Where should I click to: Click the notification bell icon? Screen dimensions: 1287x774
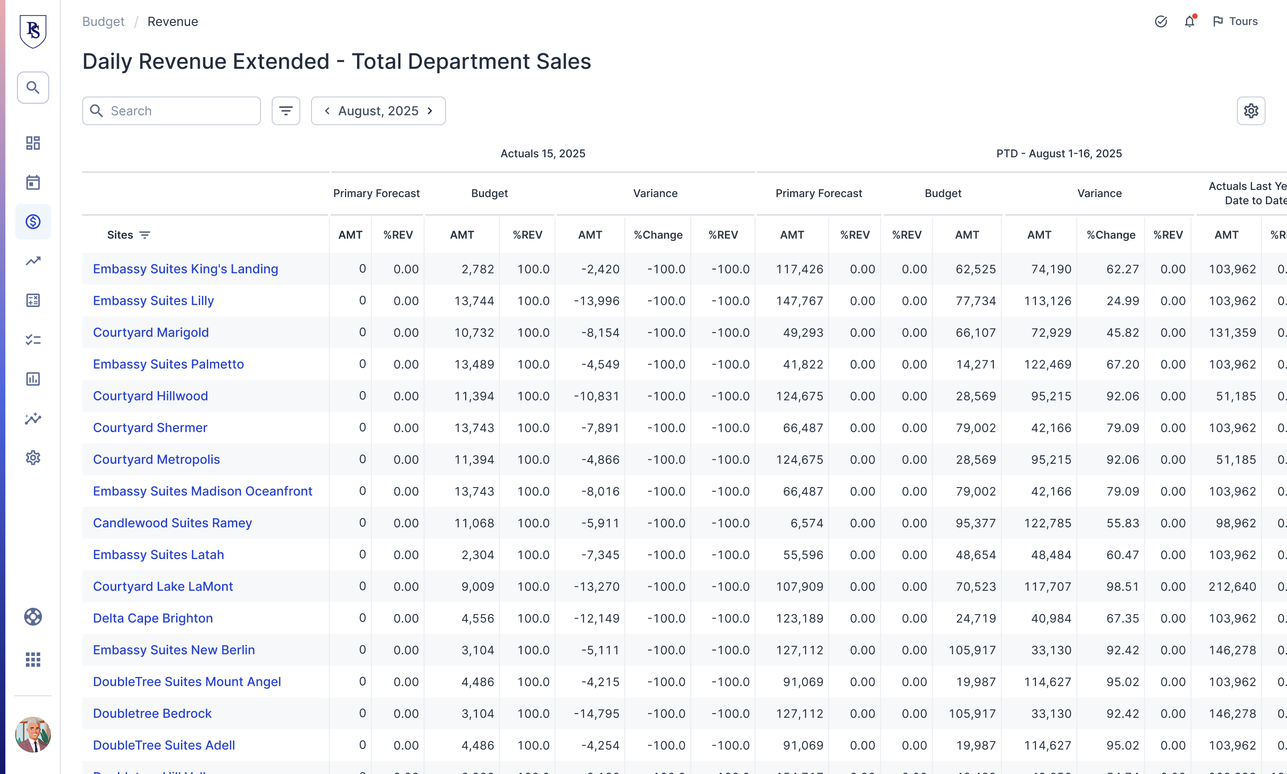click(1189, 21)
